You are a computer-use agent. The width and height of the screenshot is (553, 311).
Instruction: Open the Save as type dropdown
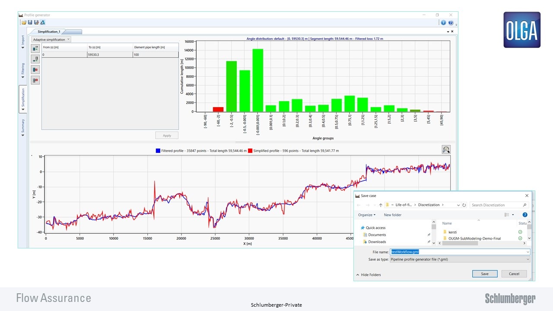pos(460,259)
